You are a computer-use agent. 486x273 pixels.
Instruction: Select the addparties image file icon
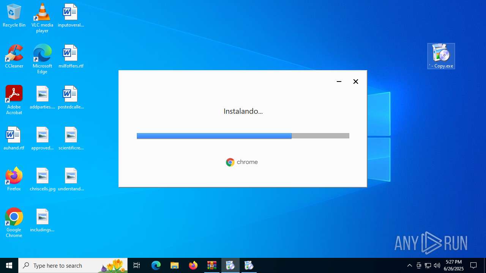click(x=42, y=97)
